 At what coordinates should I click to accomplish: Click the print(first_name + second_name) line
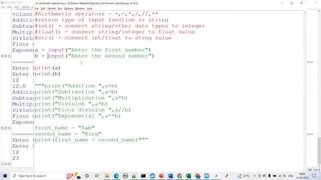(x=91, y=140)
